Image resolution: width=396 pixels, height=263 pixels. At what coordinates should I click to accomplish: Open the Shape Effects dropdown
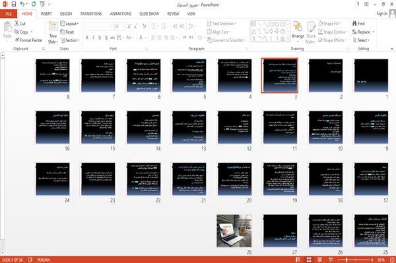(x=333, y=40)
